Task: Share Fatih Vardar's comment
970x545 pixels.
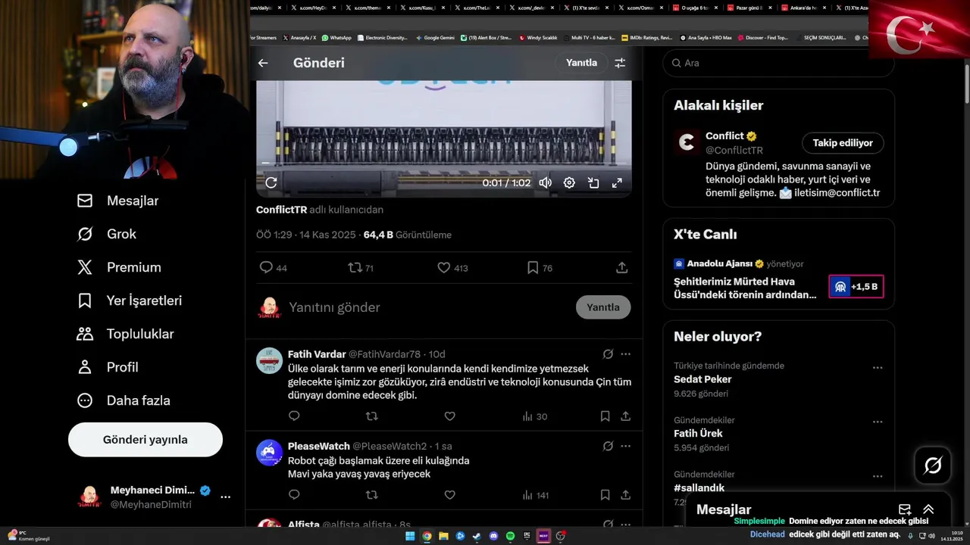Action: (625, 416)
